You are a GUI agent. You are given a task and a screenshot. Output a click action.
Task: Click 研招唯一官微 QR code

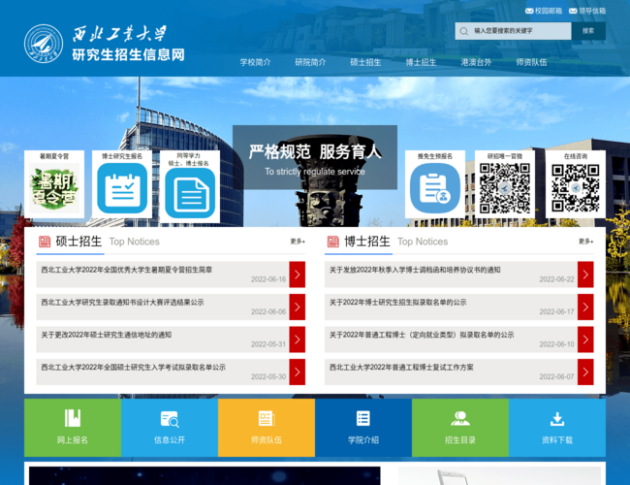tap(505, 188)
